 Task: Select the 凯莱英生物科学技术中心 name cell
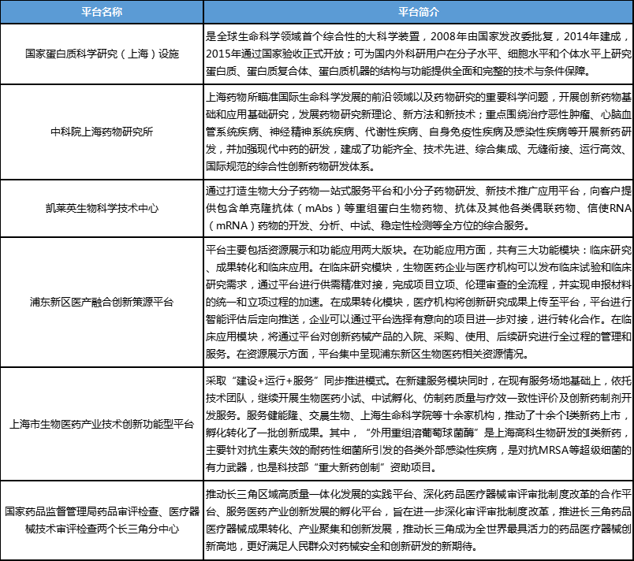point(102,209)
